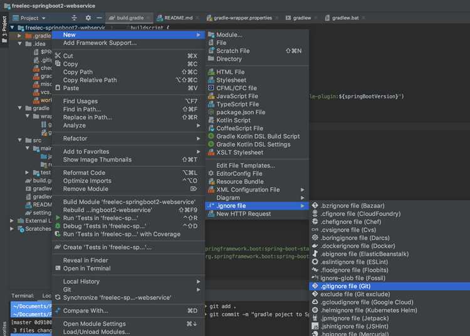Switch to the README.md tab
470x336 pixels.
click(178, 18)
